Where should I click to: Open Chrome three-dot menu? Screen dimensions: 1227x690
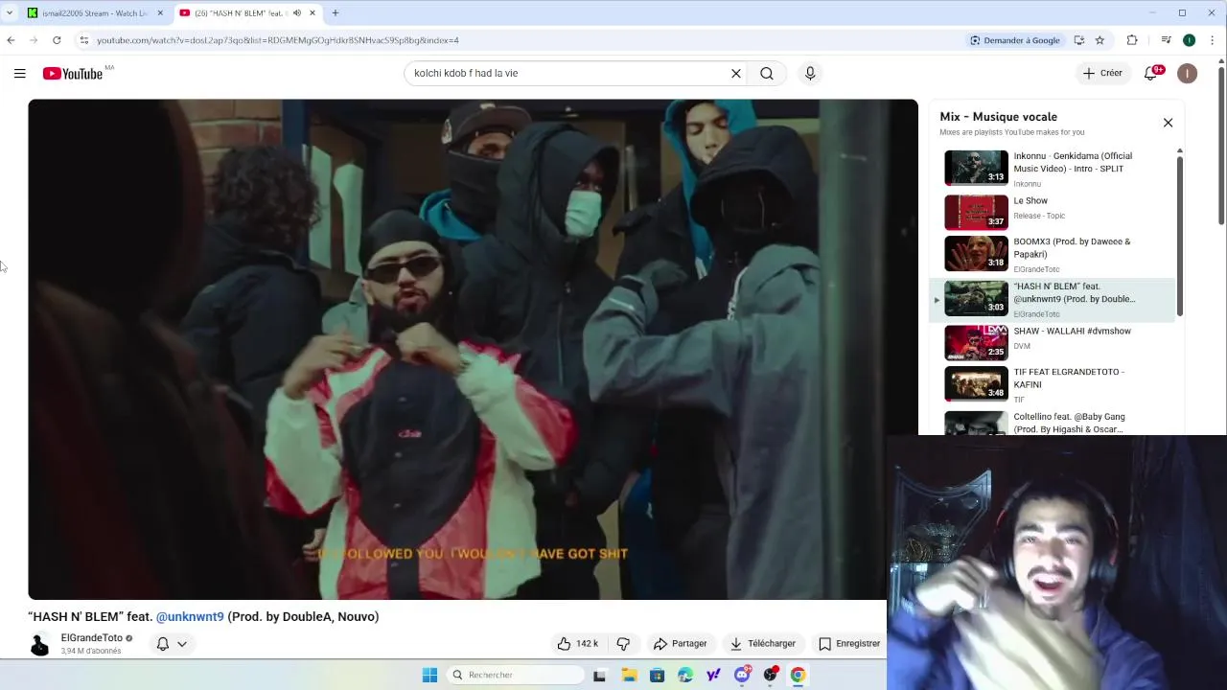click(1213, 40)
